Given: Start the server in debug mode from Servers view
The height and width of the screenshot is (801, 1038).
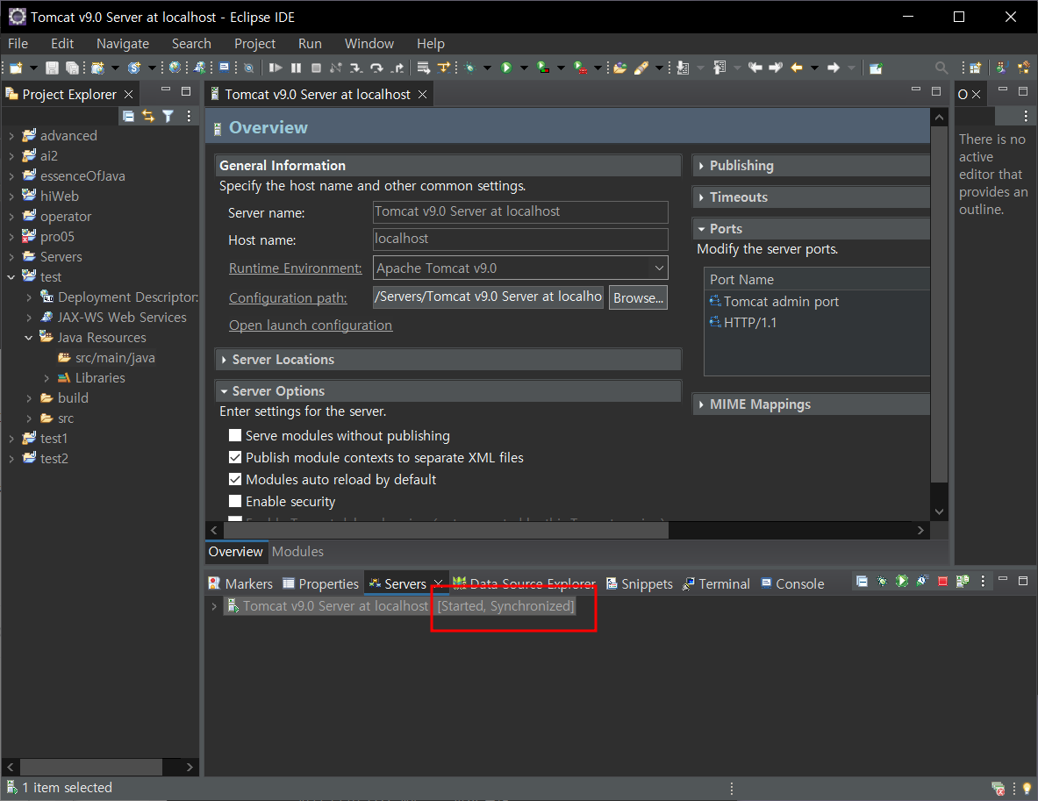Looking at the screenshot, I should pyautogui.click(x=882, y=581).
